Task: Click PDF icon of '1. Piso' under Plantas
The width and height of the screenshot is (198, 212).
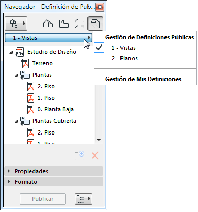Action: point(30,98)
